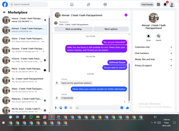179x131 pixels.
Task: Click the Facebook logo
Action: (x=5, y=4)
